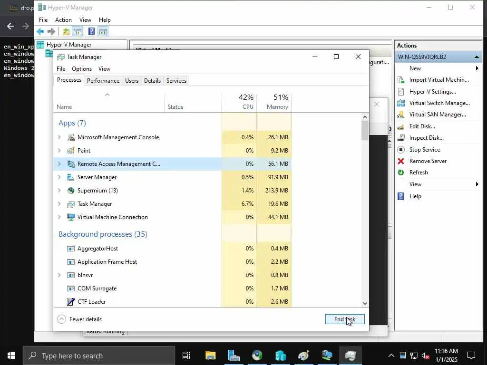
Task: Click the Status column header
Action: tap(193, 102)
